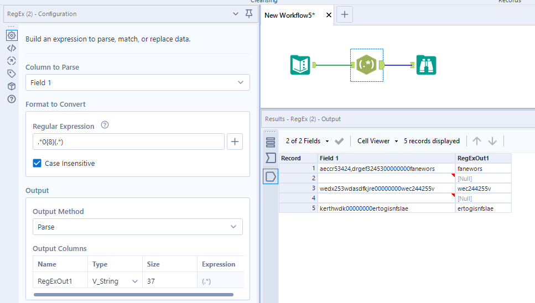535x303 pixels.
Task: Show results messages list icon
Action: 271,142
